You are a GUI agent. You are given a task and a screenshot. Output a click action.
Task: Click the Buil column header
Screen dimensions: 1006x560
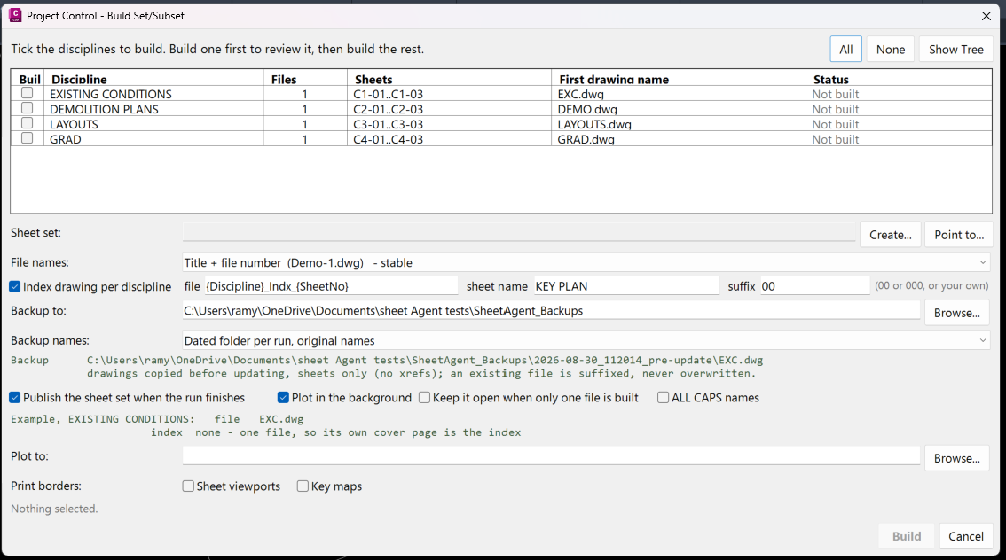tap(28, 79)
